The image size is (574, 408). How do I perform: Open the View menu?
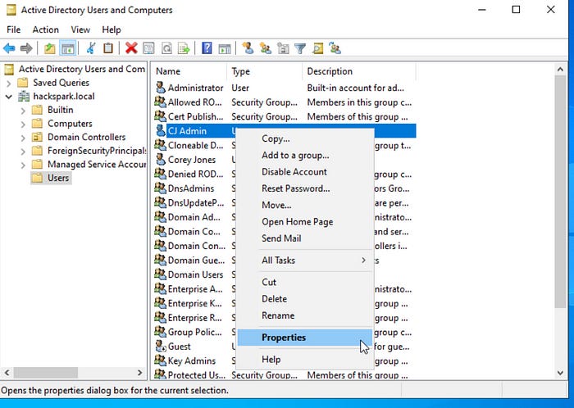(80, 29)
